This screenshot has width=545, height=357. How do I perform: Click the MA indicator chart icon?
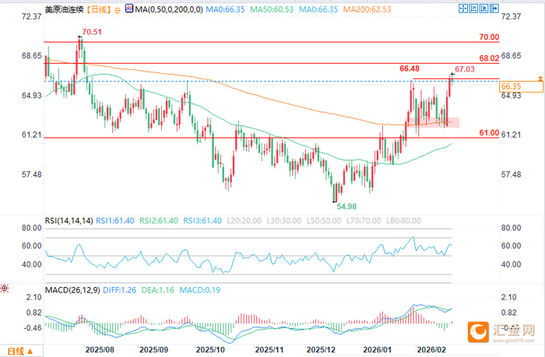pyautogui.click(x=129, y=9)
